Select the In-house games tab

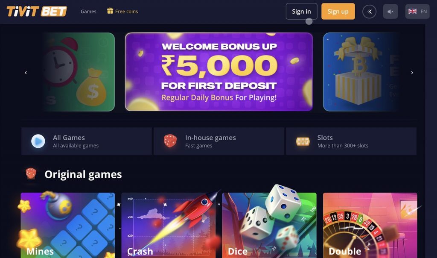click(219, 141)
